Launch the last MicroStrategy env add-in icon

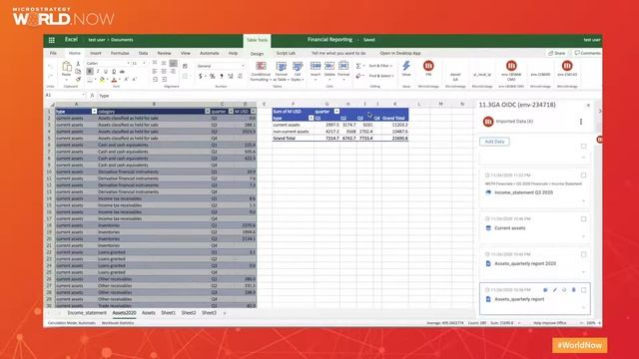point(567,66)
